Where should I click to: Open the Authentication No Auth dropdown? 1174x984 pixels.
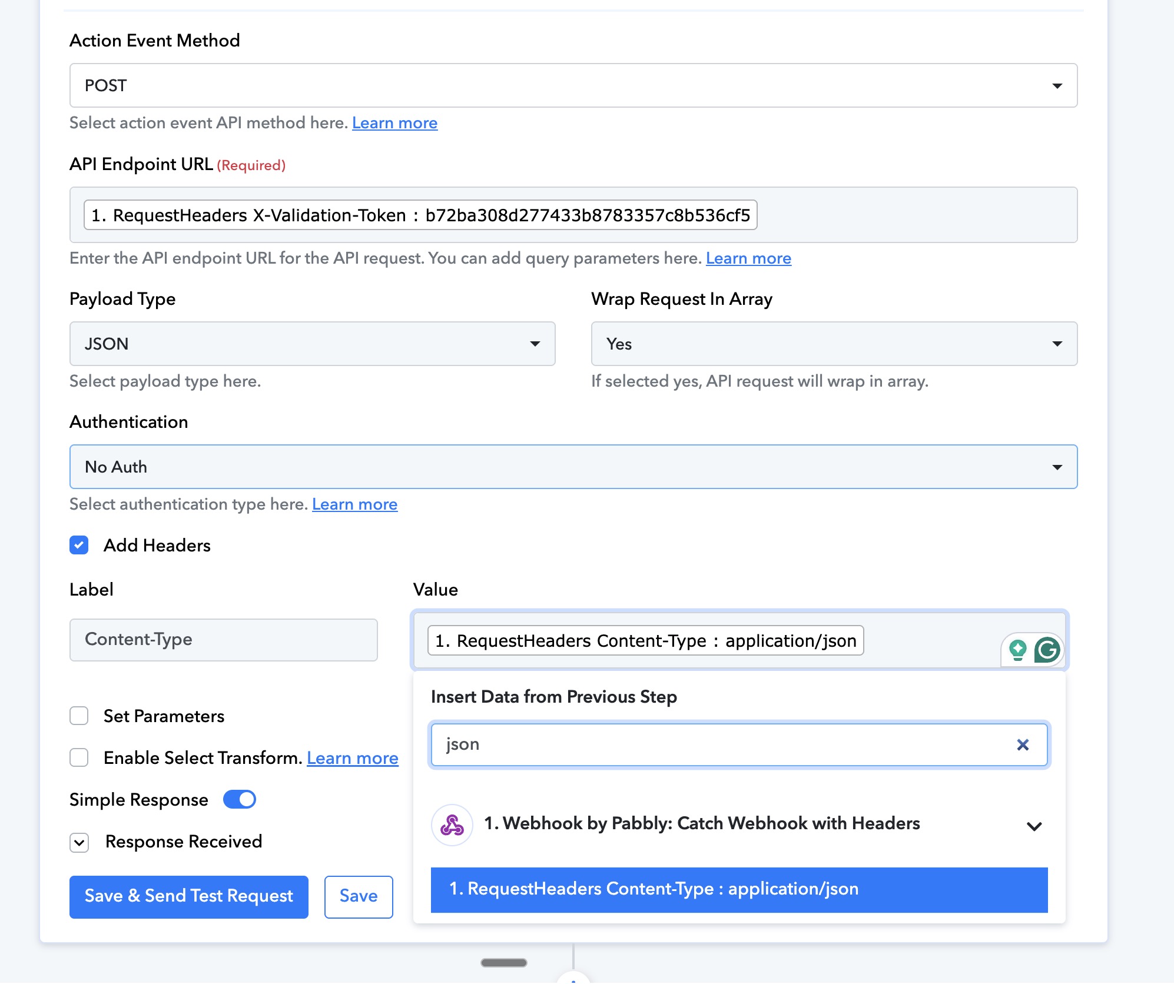573,467
